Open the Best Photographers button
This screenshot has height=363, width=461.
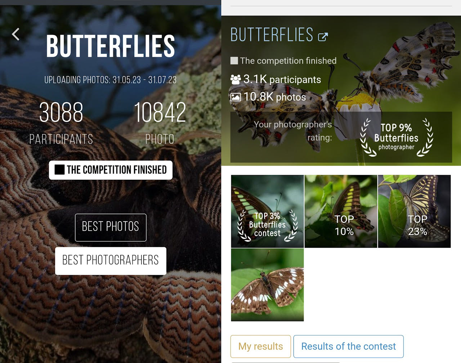(x=111, y=261)
